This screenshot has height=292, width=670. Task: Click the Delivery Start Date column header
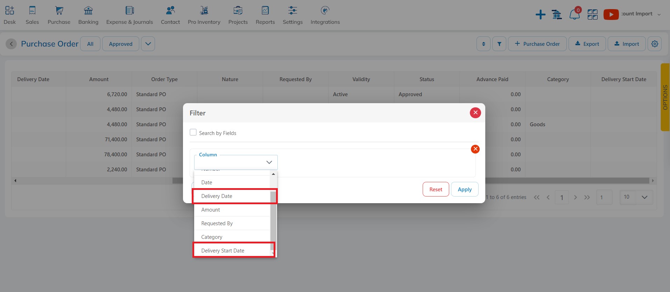[624, 79]
